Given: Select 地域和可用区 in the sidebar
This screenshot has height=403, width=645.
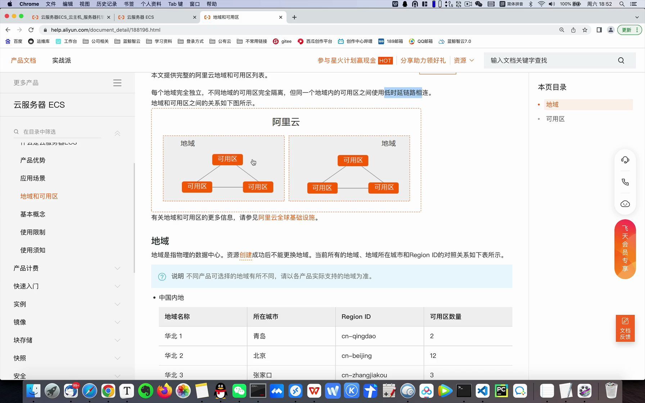Looking at the screenshot, I should pos(39,196).
